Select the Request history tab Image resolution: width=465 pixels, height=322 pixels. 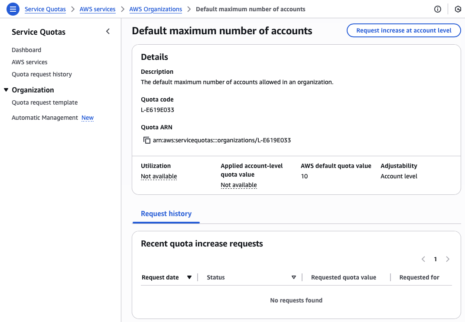click(x=166, y=214)
